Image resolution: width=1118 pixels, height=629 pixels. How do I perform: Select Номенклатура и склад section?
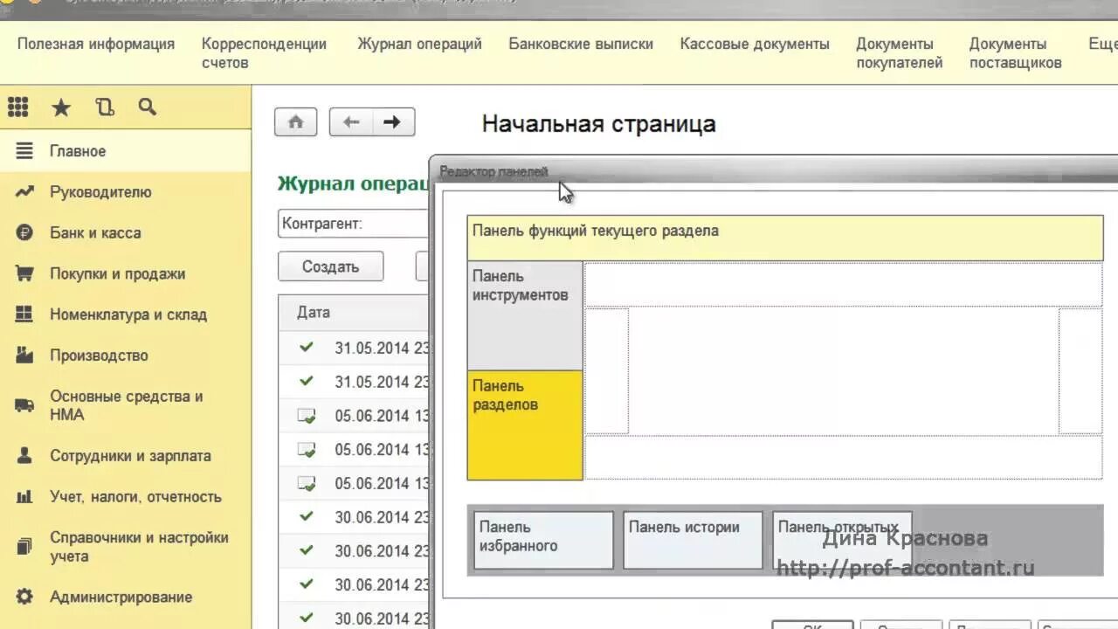[x=126, y=314]
